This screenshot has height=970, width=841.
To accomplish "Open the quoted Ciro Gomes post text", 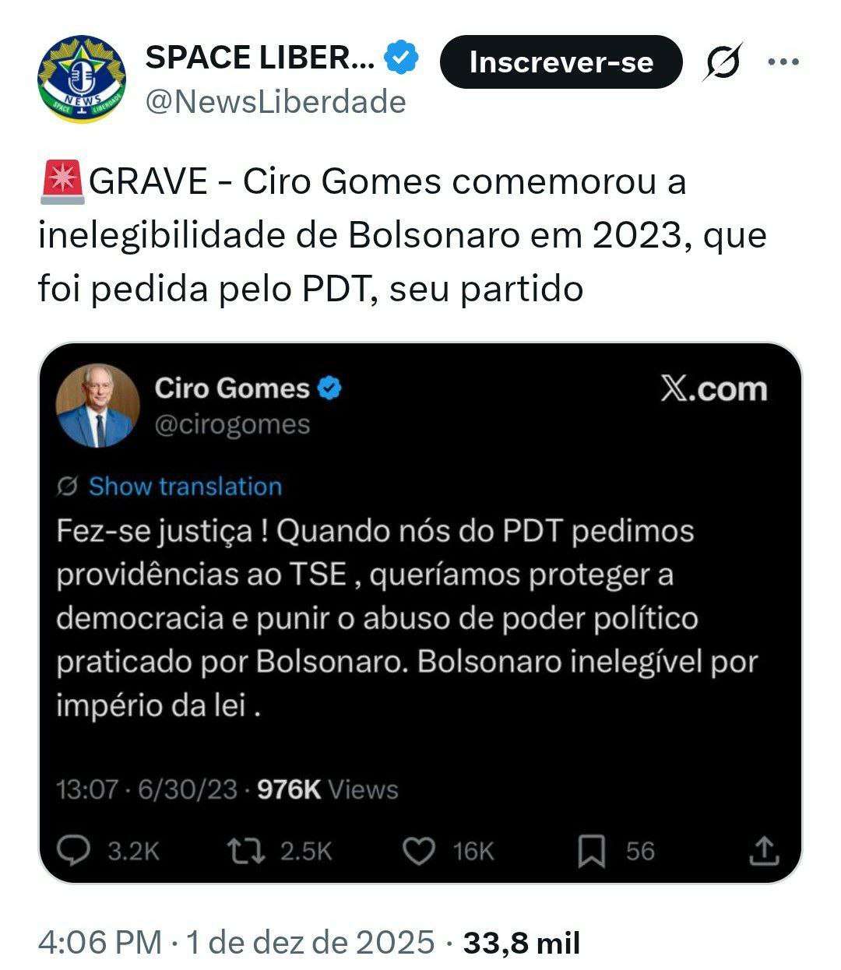I will pyautogui.click(x=405, y=618).
